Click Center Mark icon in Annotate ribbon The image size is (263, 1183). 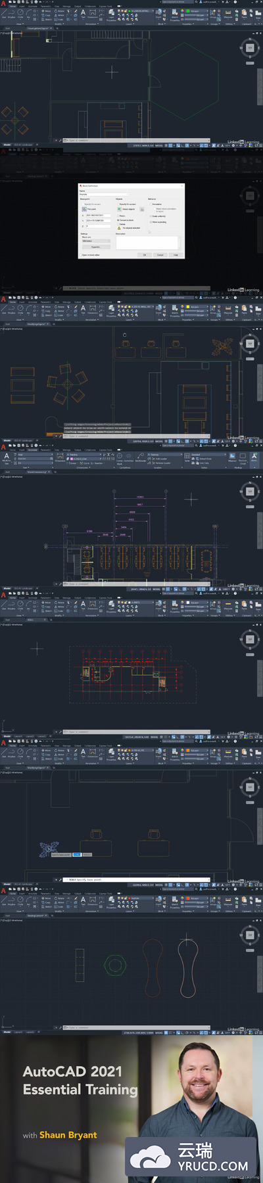120,457
